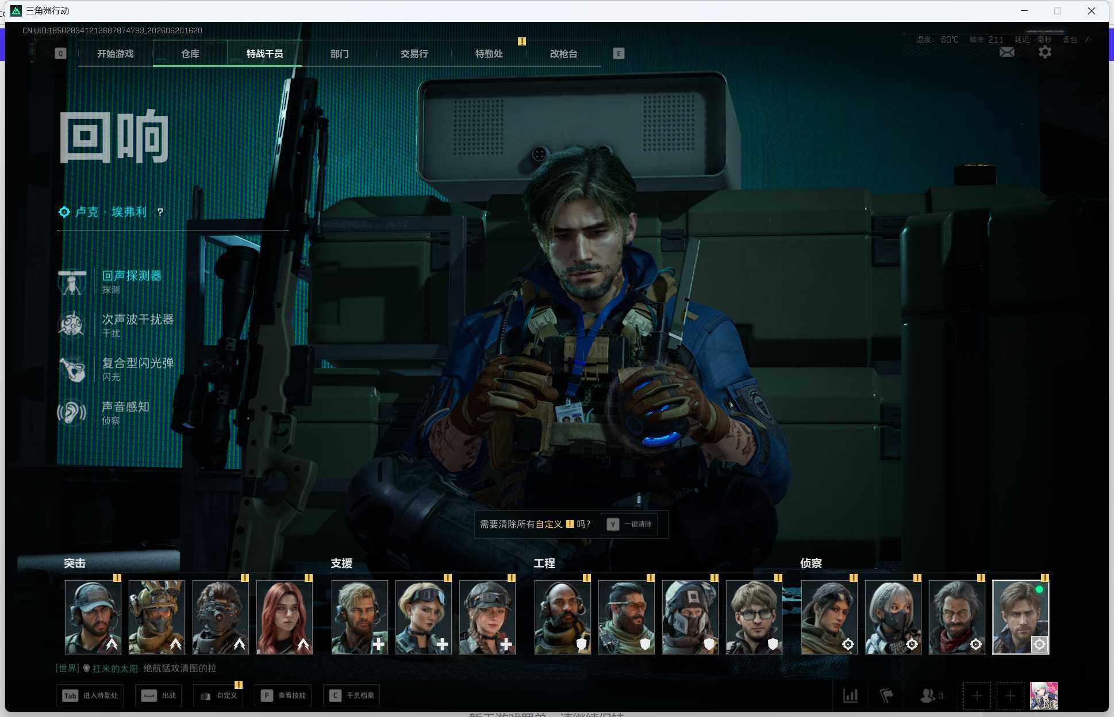Open the mail inbox envelope icon

[1007, 52]
